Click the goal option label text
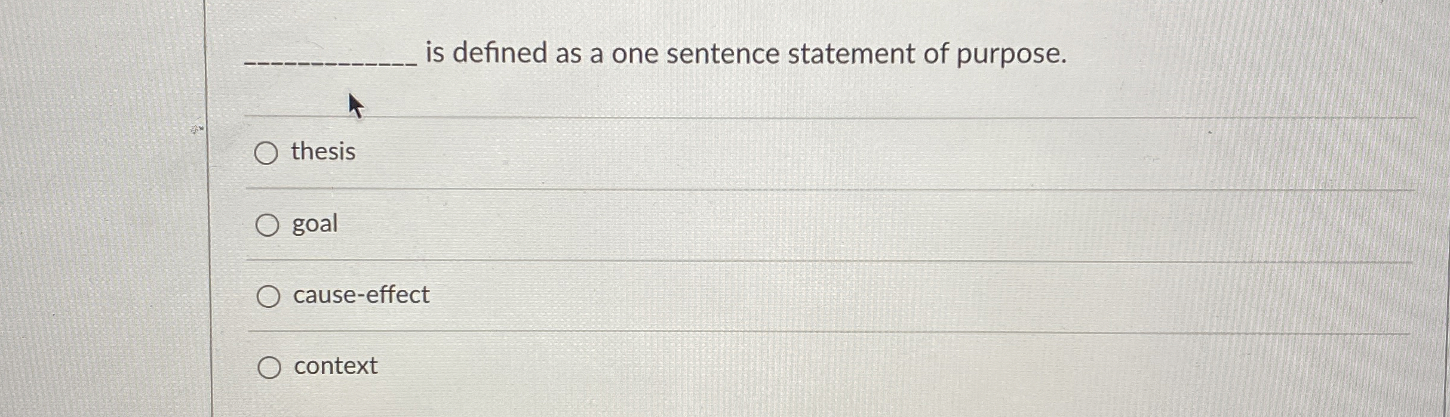This screenshot has height=417, width=1450. (x=314, y=224)
